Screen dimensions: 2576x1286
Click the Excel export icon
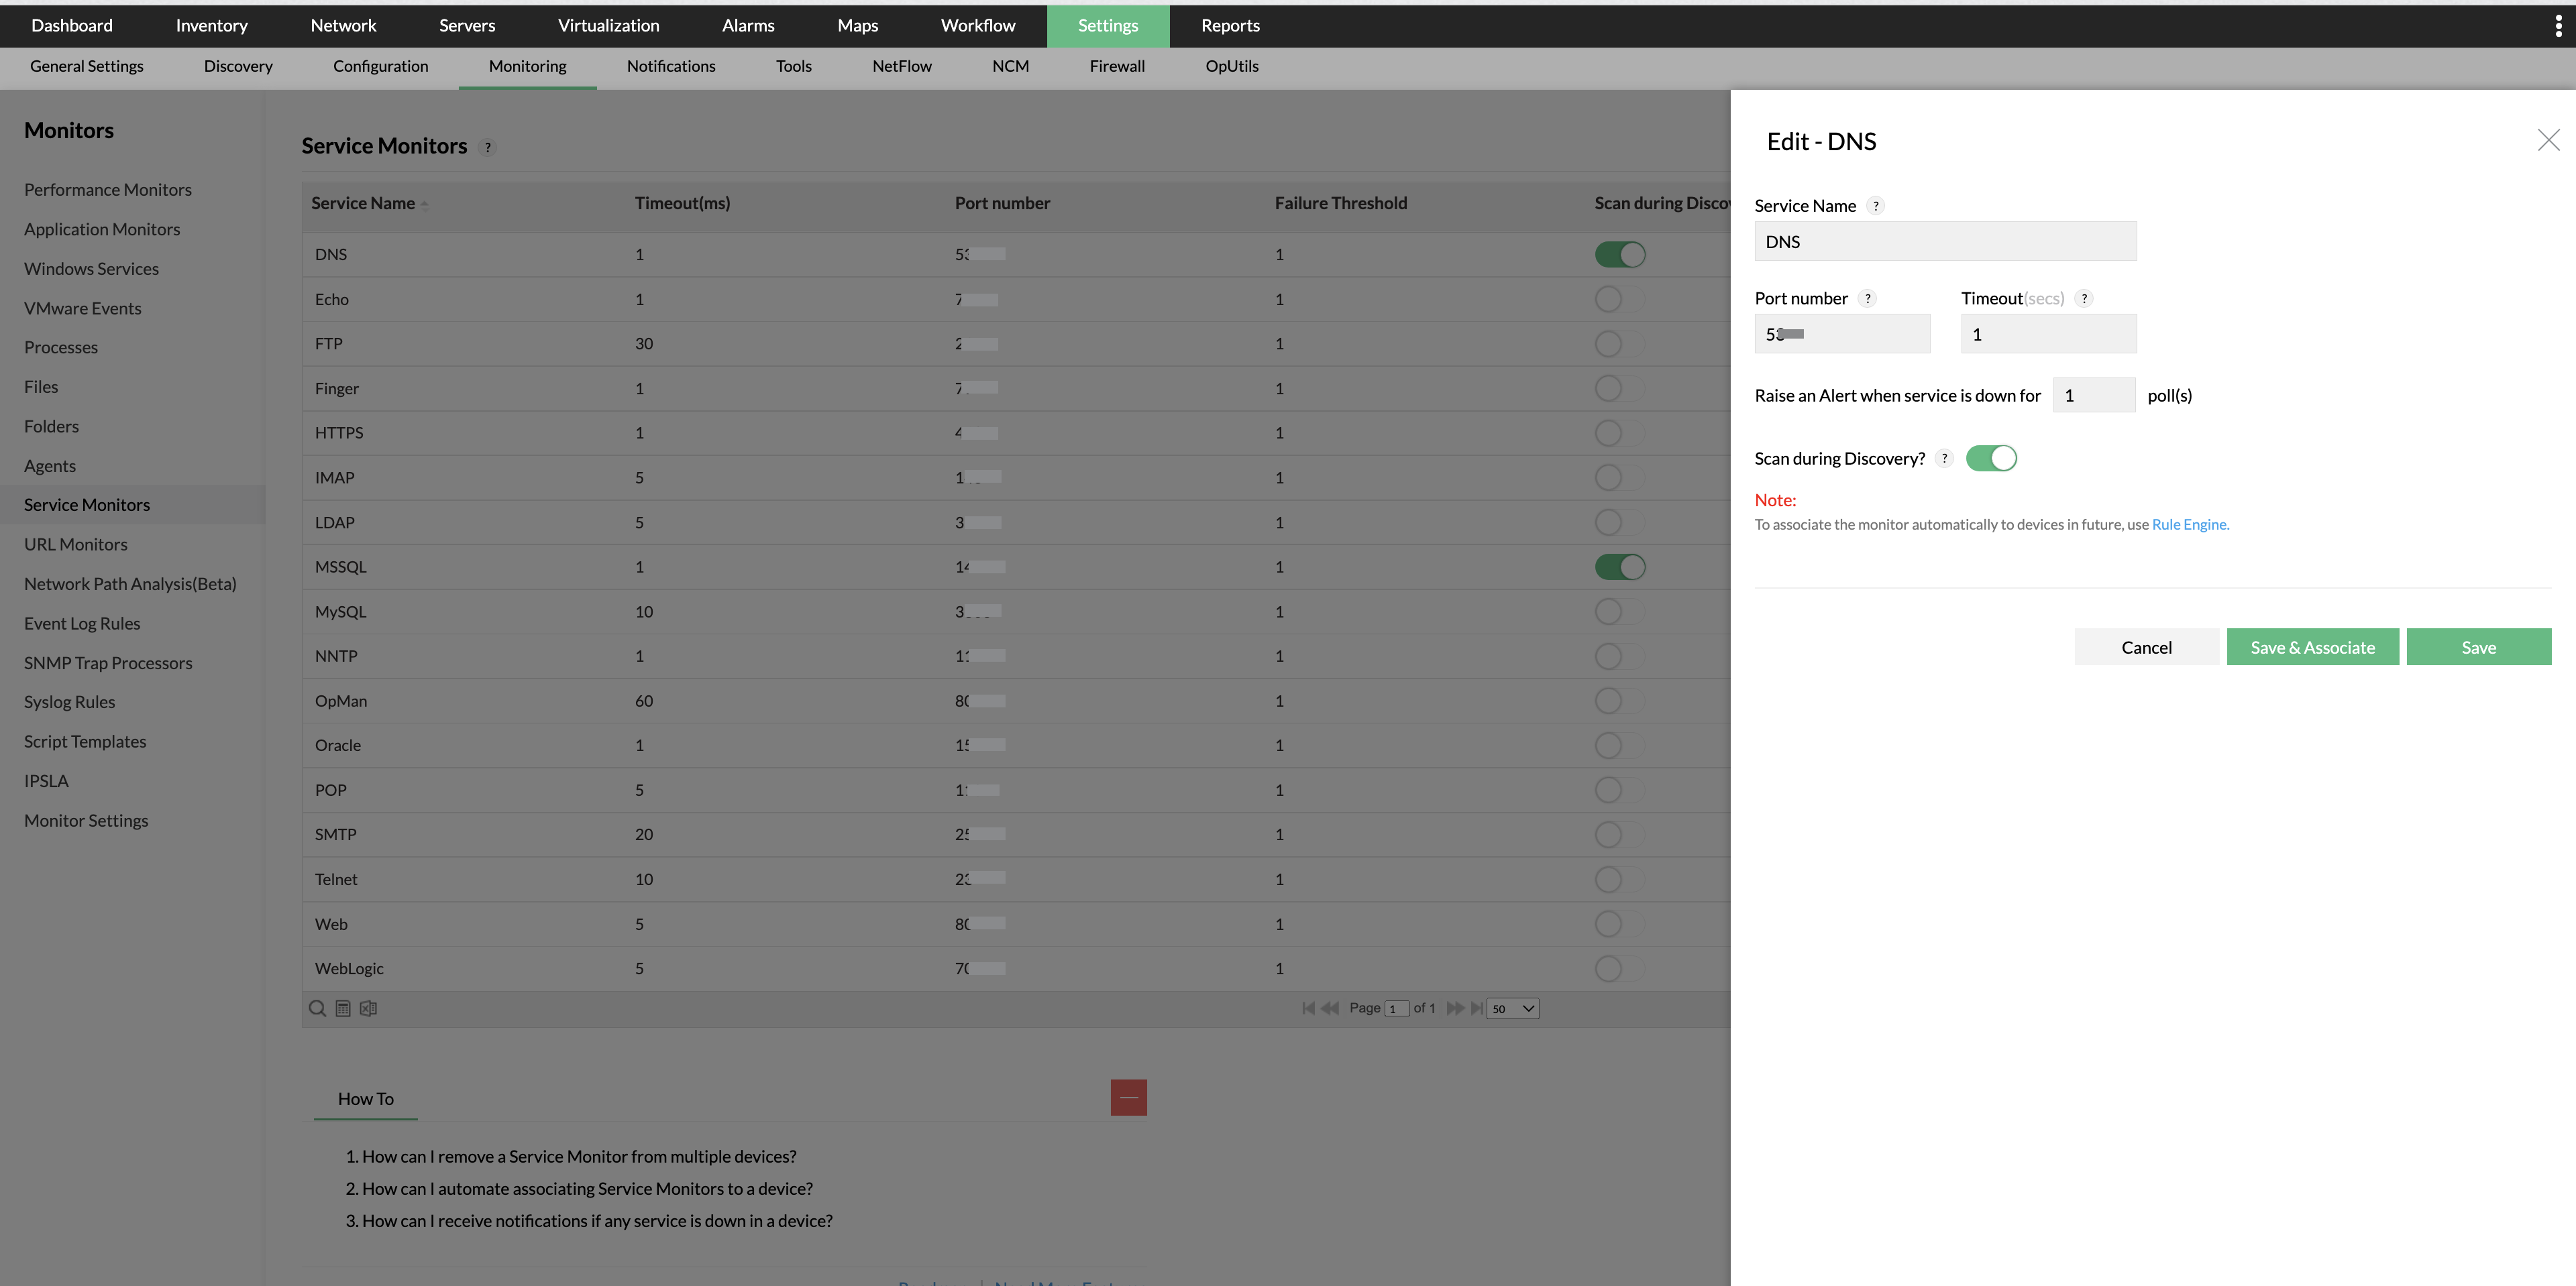tap(368, 1008)
